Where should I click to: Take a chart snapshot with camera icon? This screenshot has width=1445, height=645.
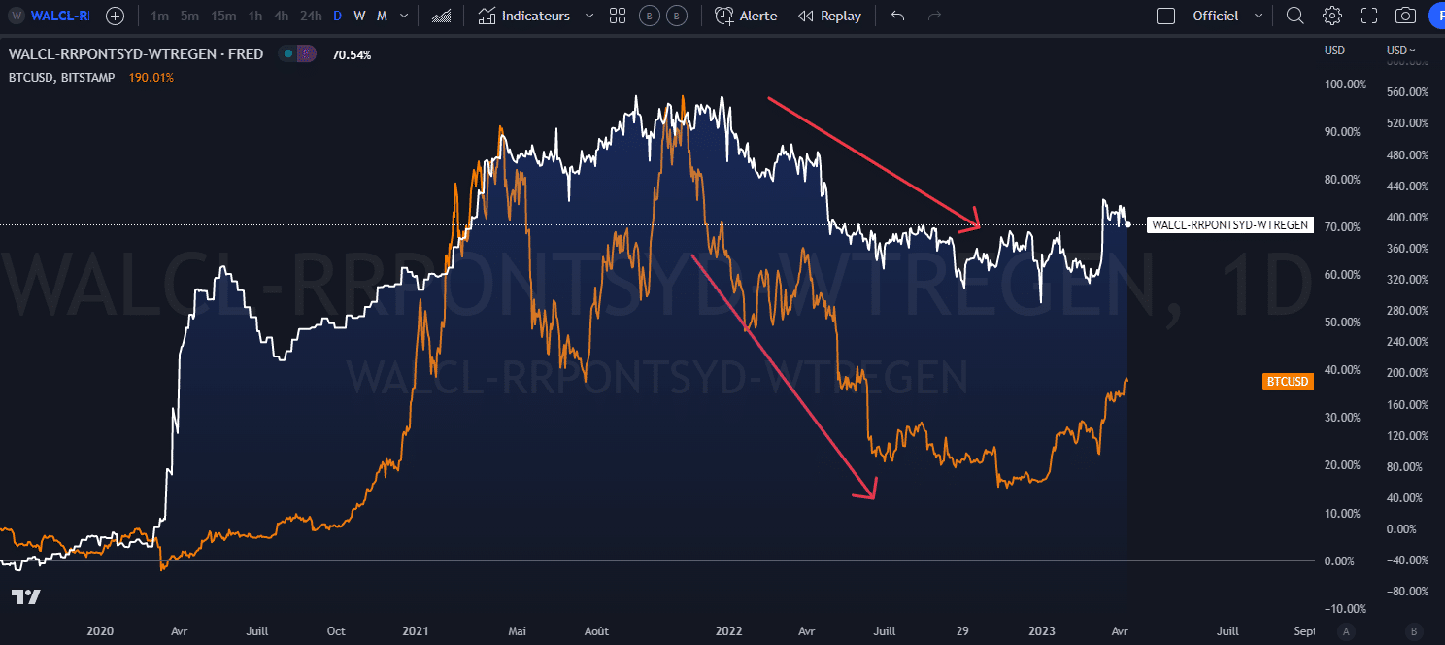click(1405, 16)
